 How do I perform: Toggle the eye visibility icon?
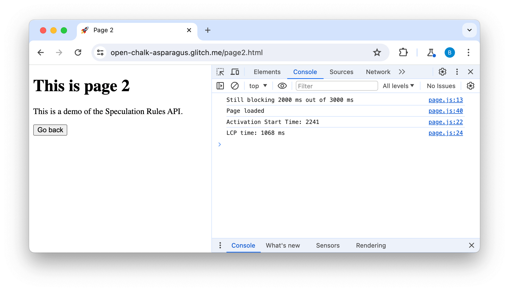282,86
